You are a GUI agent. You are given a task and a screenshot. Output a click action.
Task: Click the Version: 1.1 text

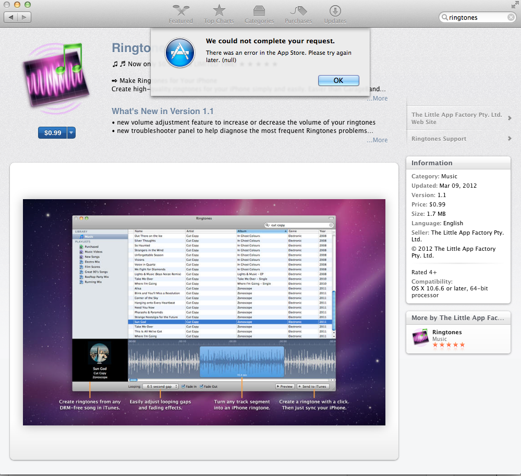(429, 195)
